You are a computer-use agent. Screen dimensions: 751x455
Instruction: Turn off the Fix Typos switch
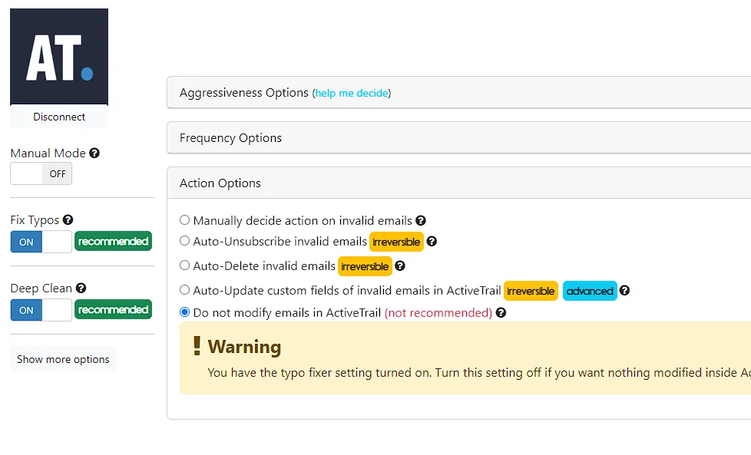(41, 242)
